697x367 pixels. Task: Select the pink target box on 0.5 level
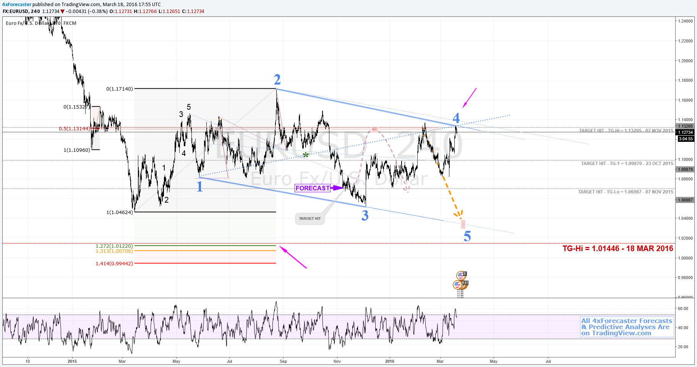pos(374,129)
